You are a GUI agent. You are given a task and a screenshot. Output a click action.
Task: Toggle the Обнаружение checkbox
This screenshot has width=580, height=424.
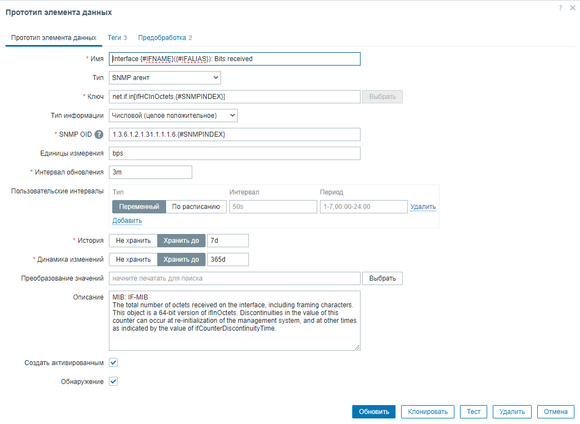tap(113, 382)
